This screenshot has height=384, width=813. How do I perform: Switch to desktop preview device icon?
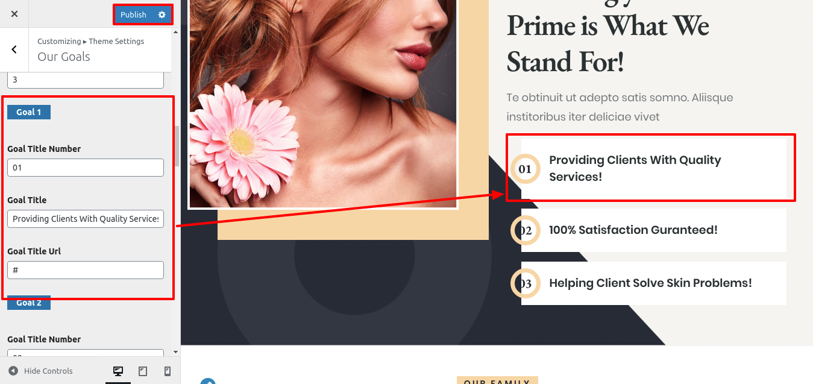(118, 371)
